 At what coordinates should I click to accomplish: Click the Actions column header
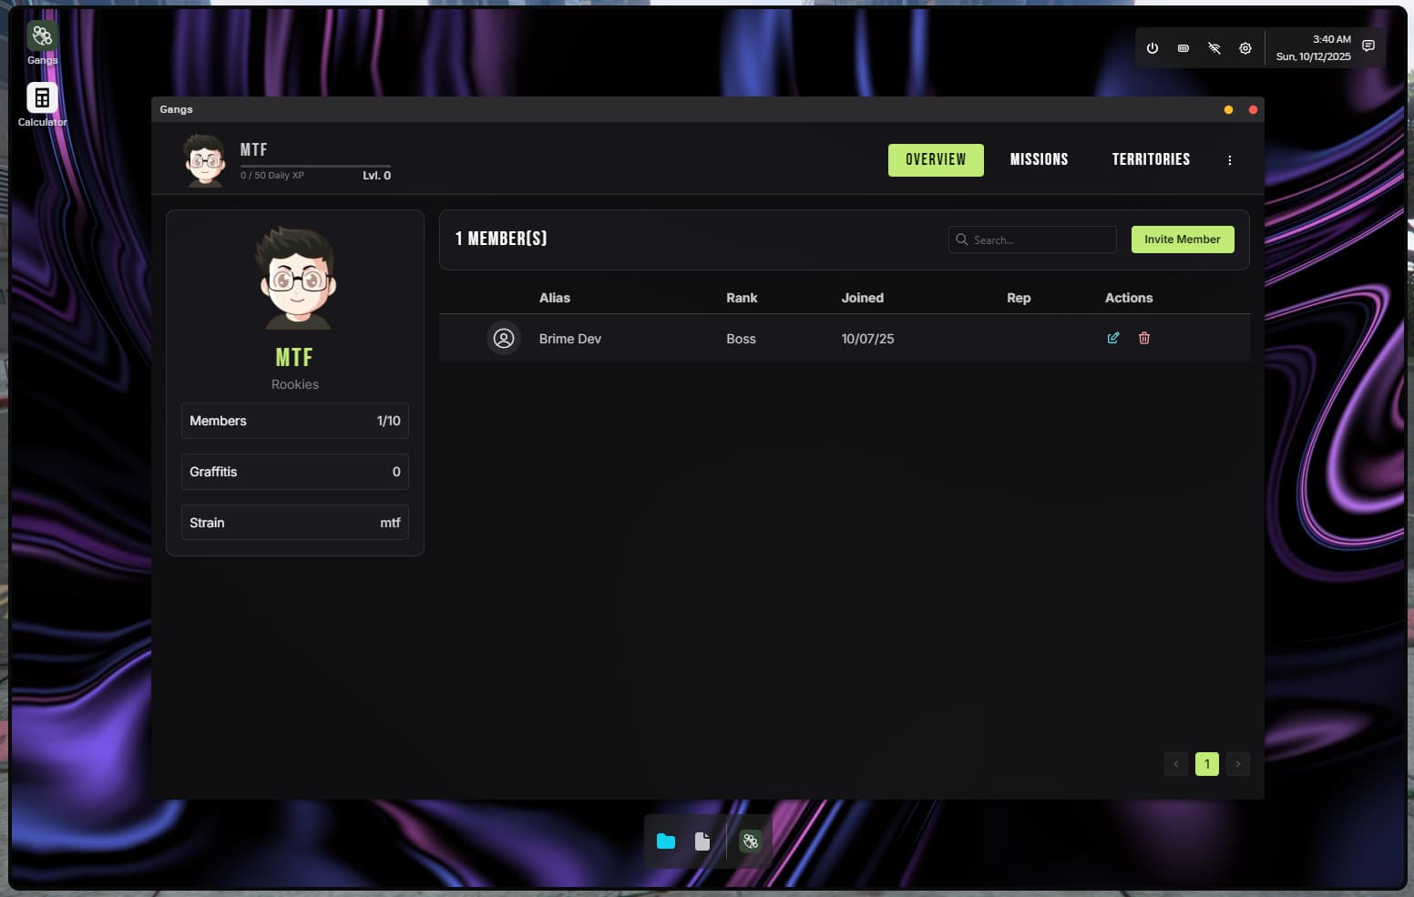1129,298
